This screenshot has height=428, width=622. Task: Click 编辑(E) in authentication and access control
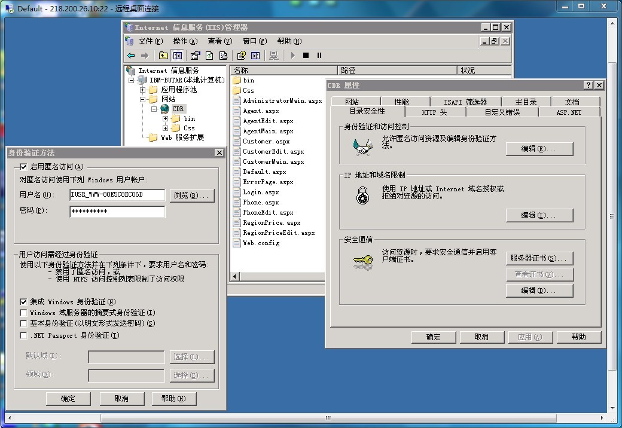(x=539, y=149)
